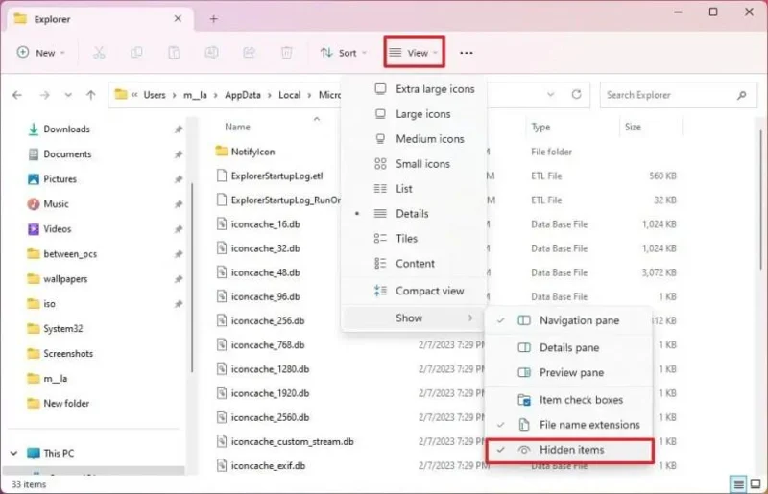Refresh the current folder
Screen dimensions: 768x494
pos(577,95)
